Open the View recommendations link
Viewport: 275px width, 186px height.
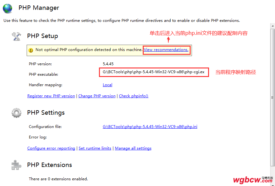(x=166, y=50)
